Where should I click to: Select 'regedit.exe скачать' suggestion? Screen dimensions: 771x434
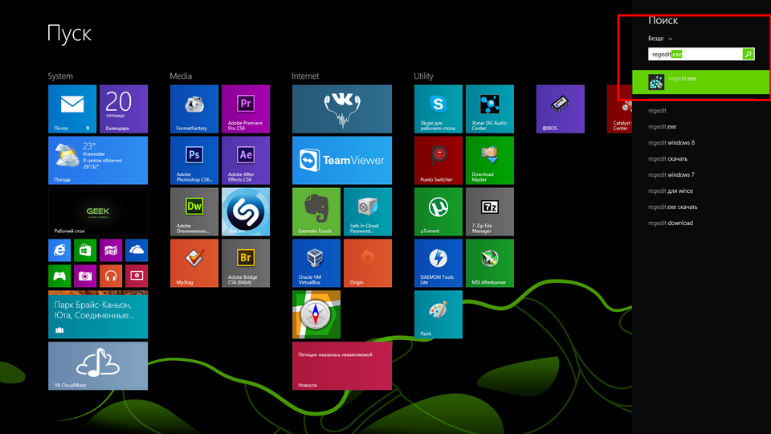673,207
